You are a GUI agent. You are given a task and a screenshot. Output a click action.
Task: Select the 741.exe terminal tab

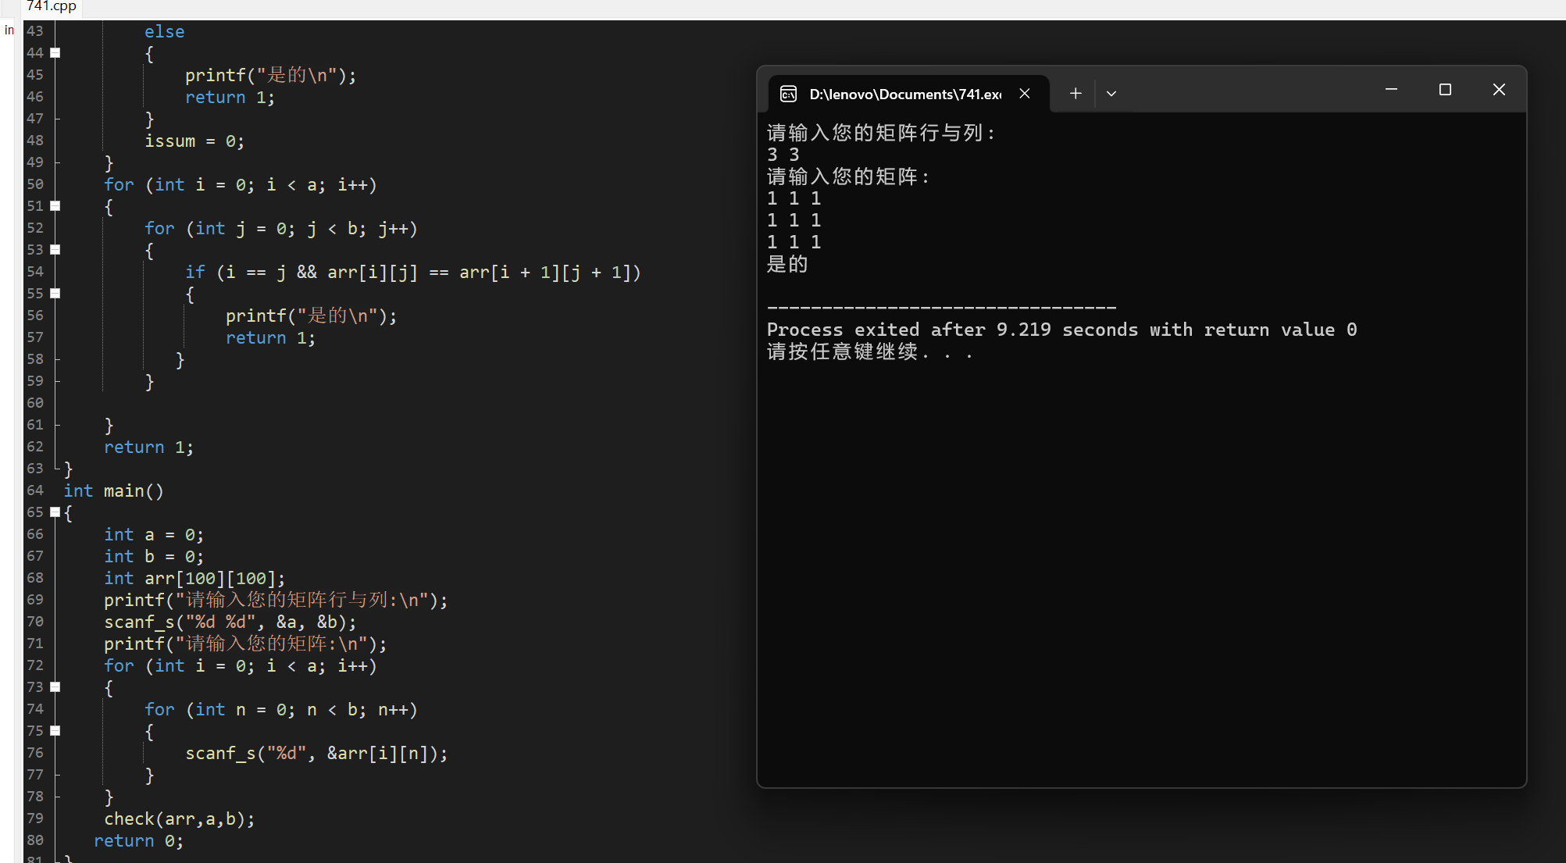click(x=904, y=94)
